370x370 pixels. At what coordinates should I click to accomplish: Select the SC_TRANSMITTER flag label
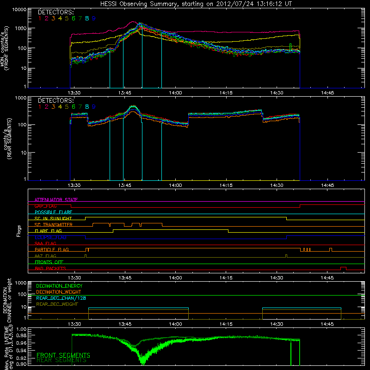coord(54,225)
